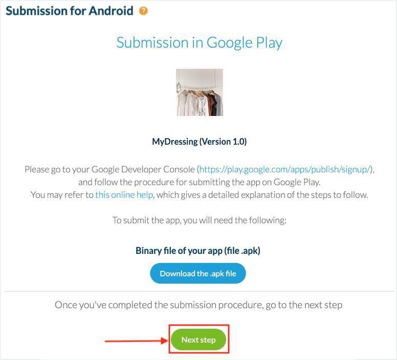Click the orange help question mark icon
Image resolution: width=397 pixels, height=360 pixels.
point(143,10)
